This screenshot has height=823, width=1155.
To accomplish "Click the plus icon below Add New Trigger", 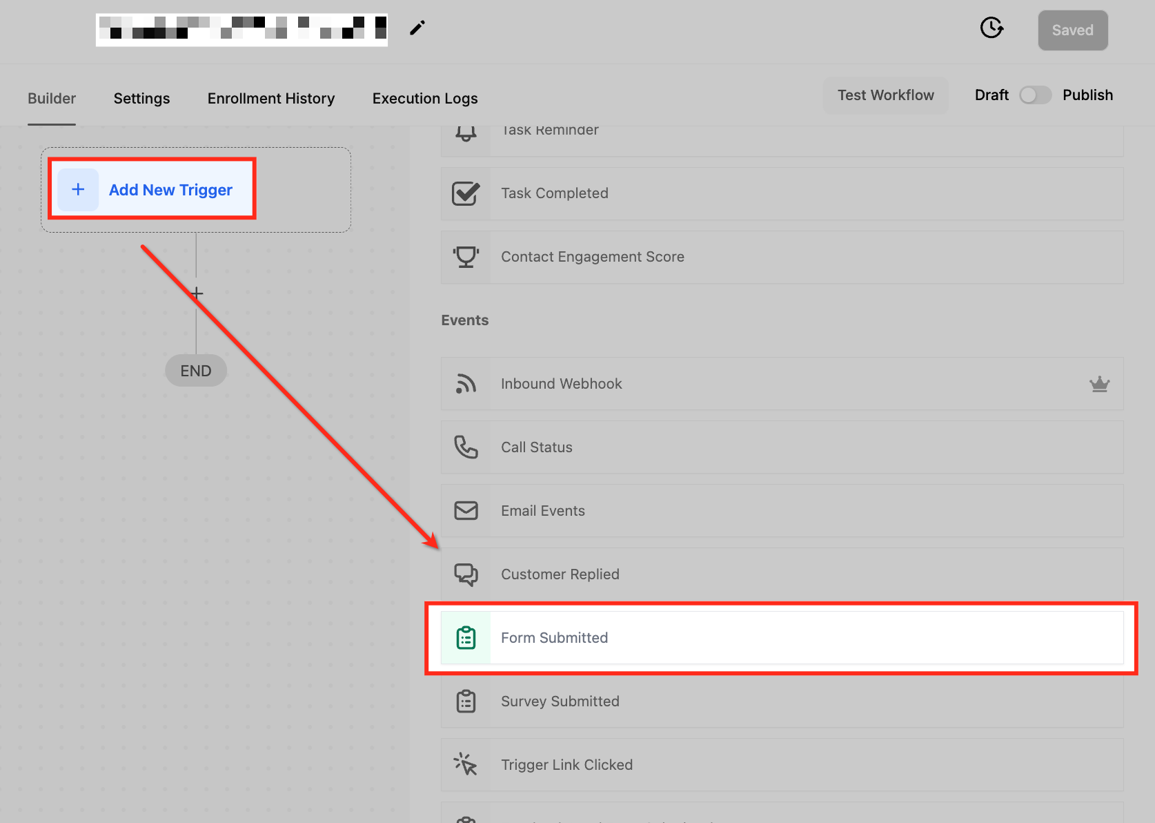I will [x=196, y=293].
